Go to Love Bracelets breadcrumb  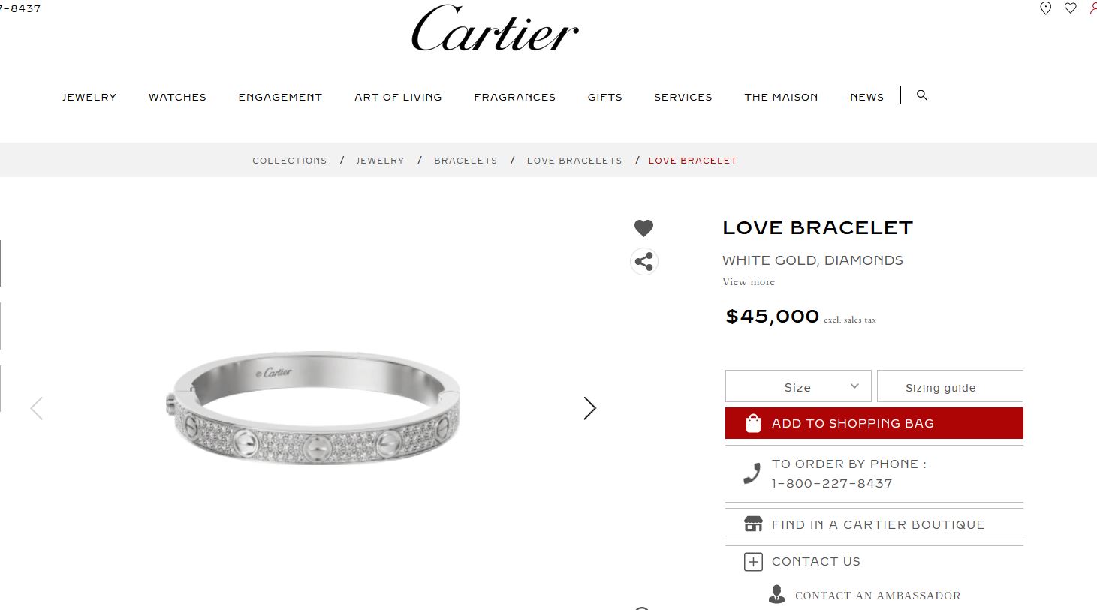click(x=574, y=161)
